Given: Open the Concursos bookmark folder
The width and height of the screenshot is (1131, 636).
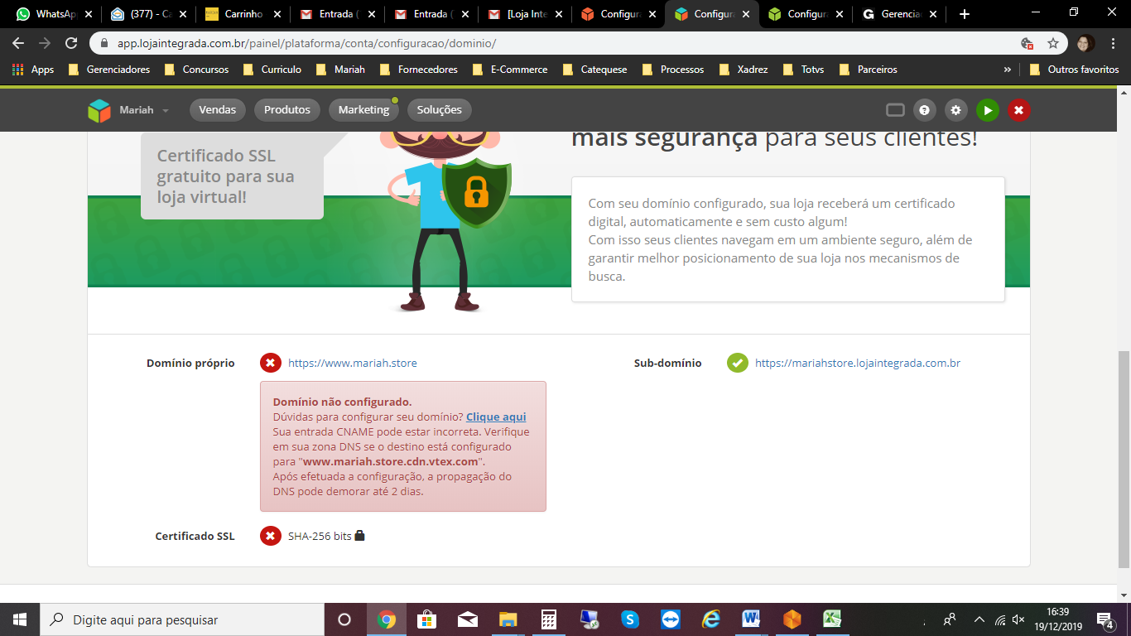Looking at the screenshot, I should (x=197, y=70).
